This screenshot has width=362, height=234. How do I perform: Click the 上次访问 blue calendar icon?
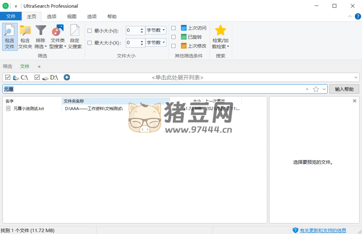coord(183,28)
